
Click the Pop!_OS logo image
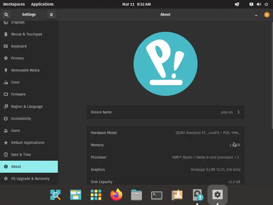[x=165, y=64]
